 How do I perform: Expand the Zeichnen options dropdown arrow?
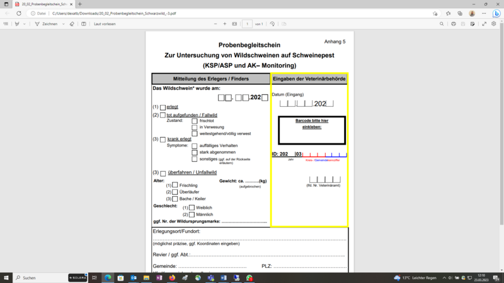tap(64, 24)
